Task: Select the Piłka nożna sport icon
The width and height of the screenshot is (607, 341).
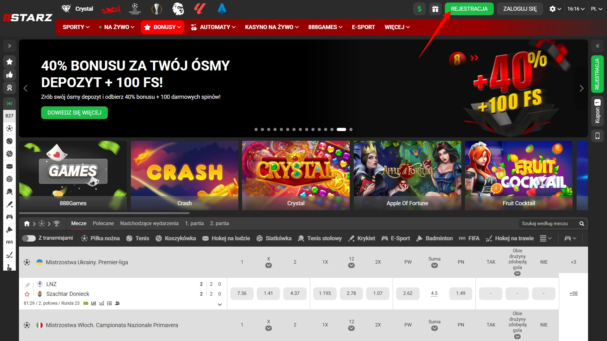Action: coord(84,238)
